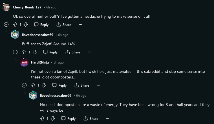Share the last ilovecheesecakes69 reply
Viewport: 214px width, 124px height.
tap(91, 119)
